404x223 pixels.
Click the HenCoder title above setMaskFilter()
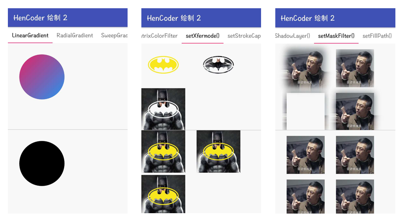point(308,18)
